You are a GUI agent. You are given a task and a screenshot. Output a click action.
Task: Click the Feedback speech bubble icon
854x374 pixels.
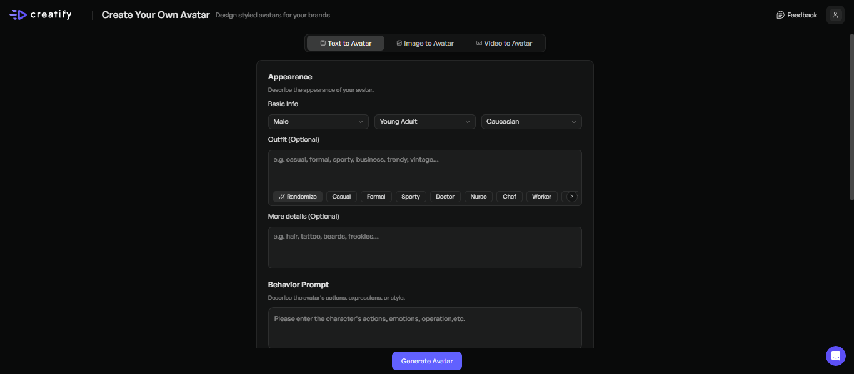780,14
